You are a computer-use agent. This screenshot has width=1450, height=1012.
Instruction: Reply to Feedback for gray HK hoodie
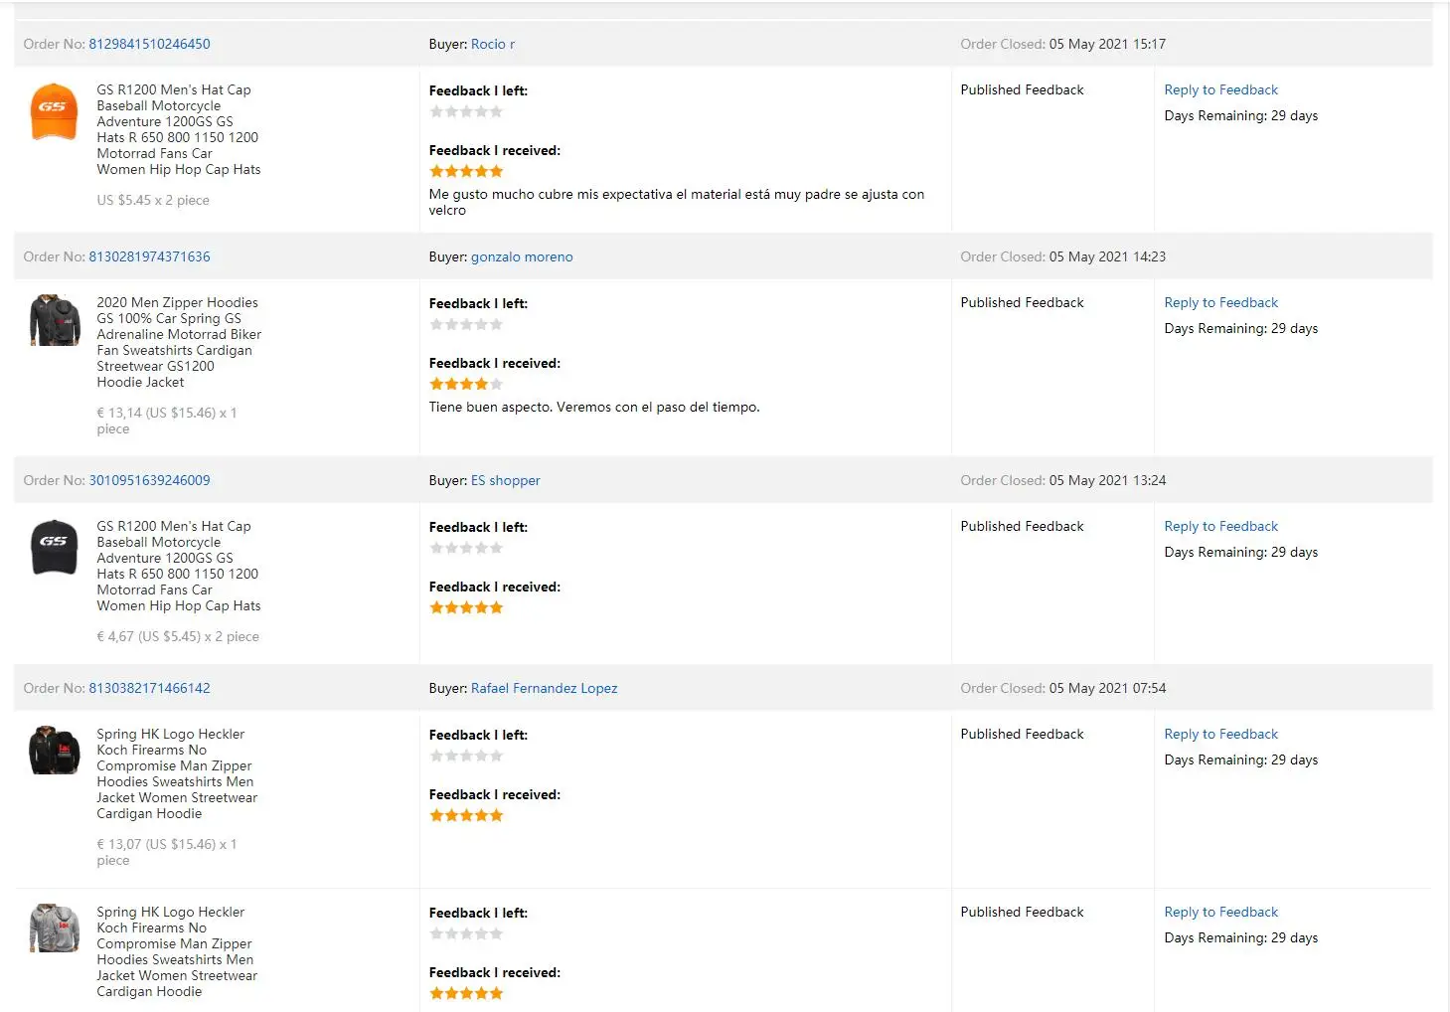[x=1220, y=912]
